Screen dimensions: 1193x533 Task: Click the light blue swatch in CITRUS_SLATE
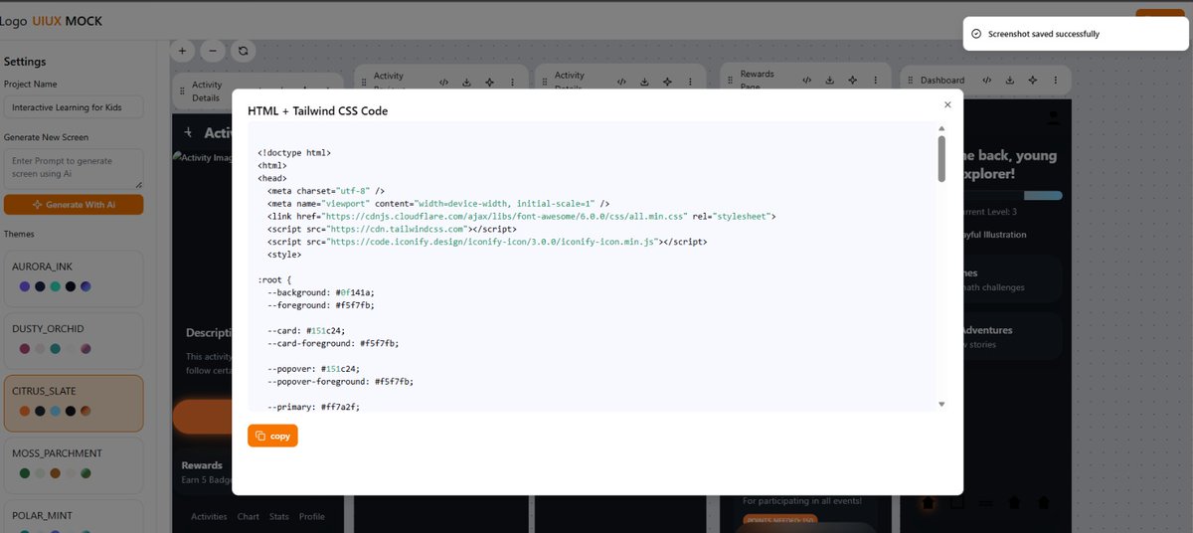tap(55, 411)
